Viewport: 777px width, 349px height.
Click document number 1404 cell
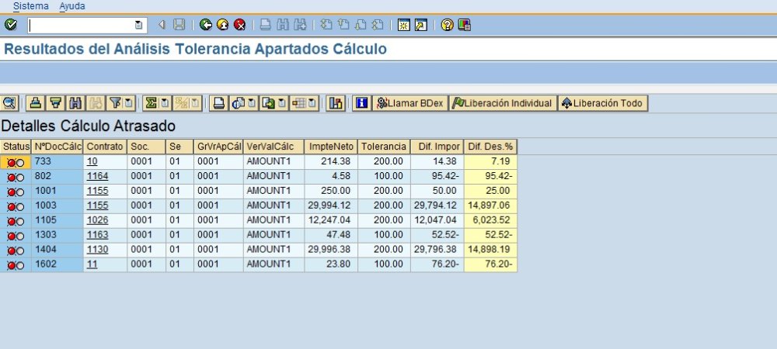click(57, 250)
